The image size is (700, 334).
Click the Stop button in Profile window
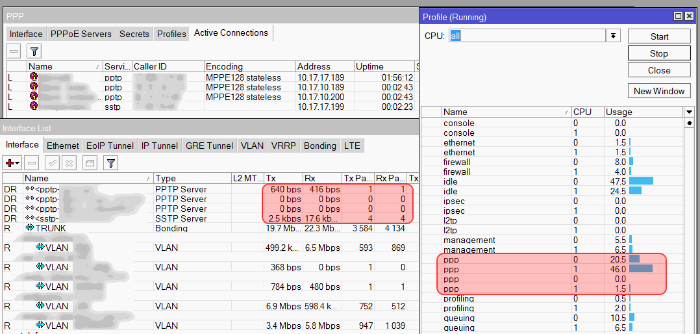(659, 53)
